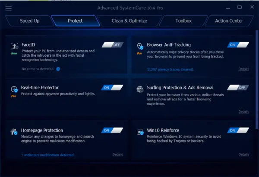Click the Browser Anti-Tracking icon
This screenshot has height=177, width=259.
coord(140,46)
